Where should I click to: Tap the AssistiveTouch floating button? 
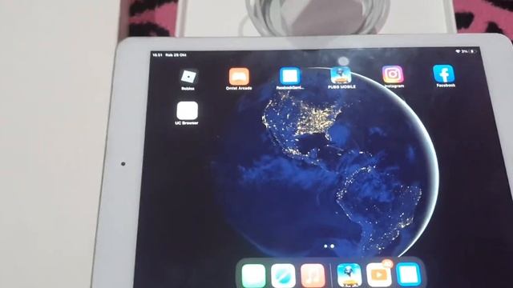343,61
